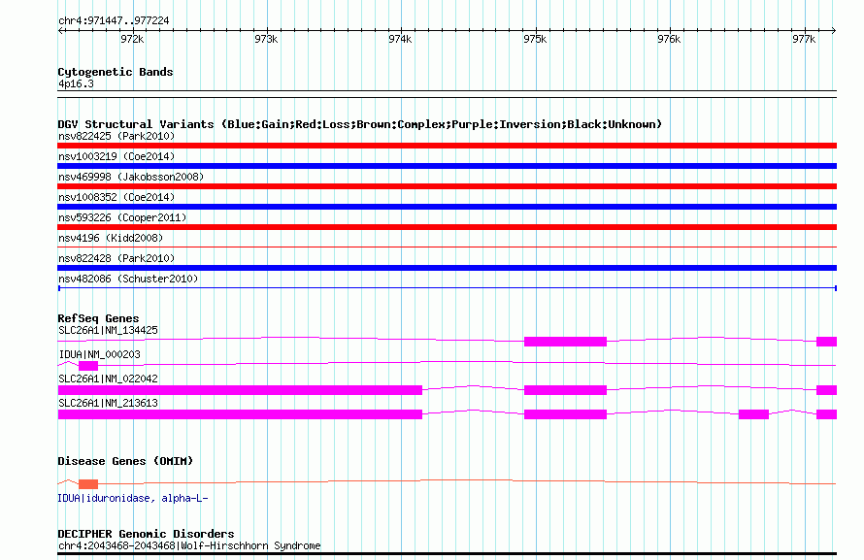Open the SLC26A1|NM_134425 transcript label
The width and height of the screenshot is (864, 560).
pos(108,330)
